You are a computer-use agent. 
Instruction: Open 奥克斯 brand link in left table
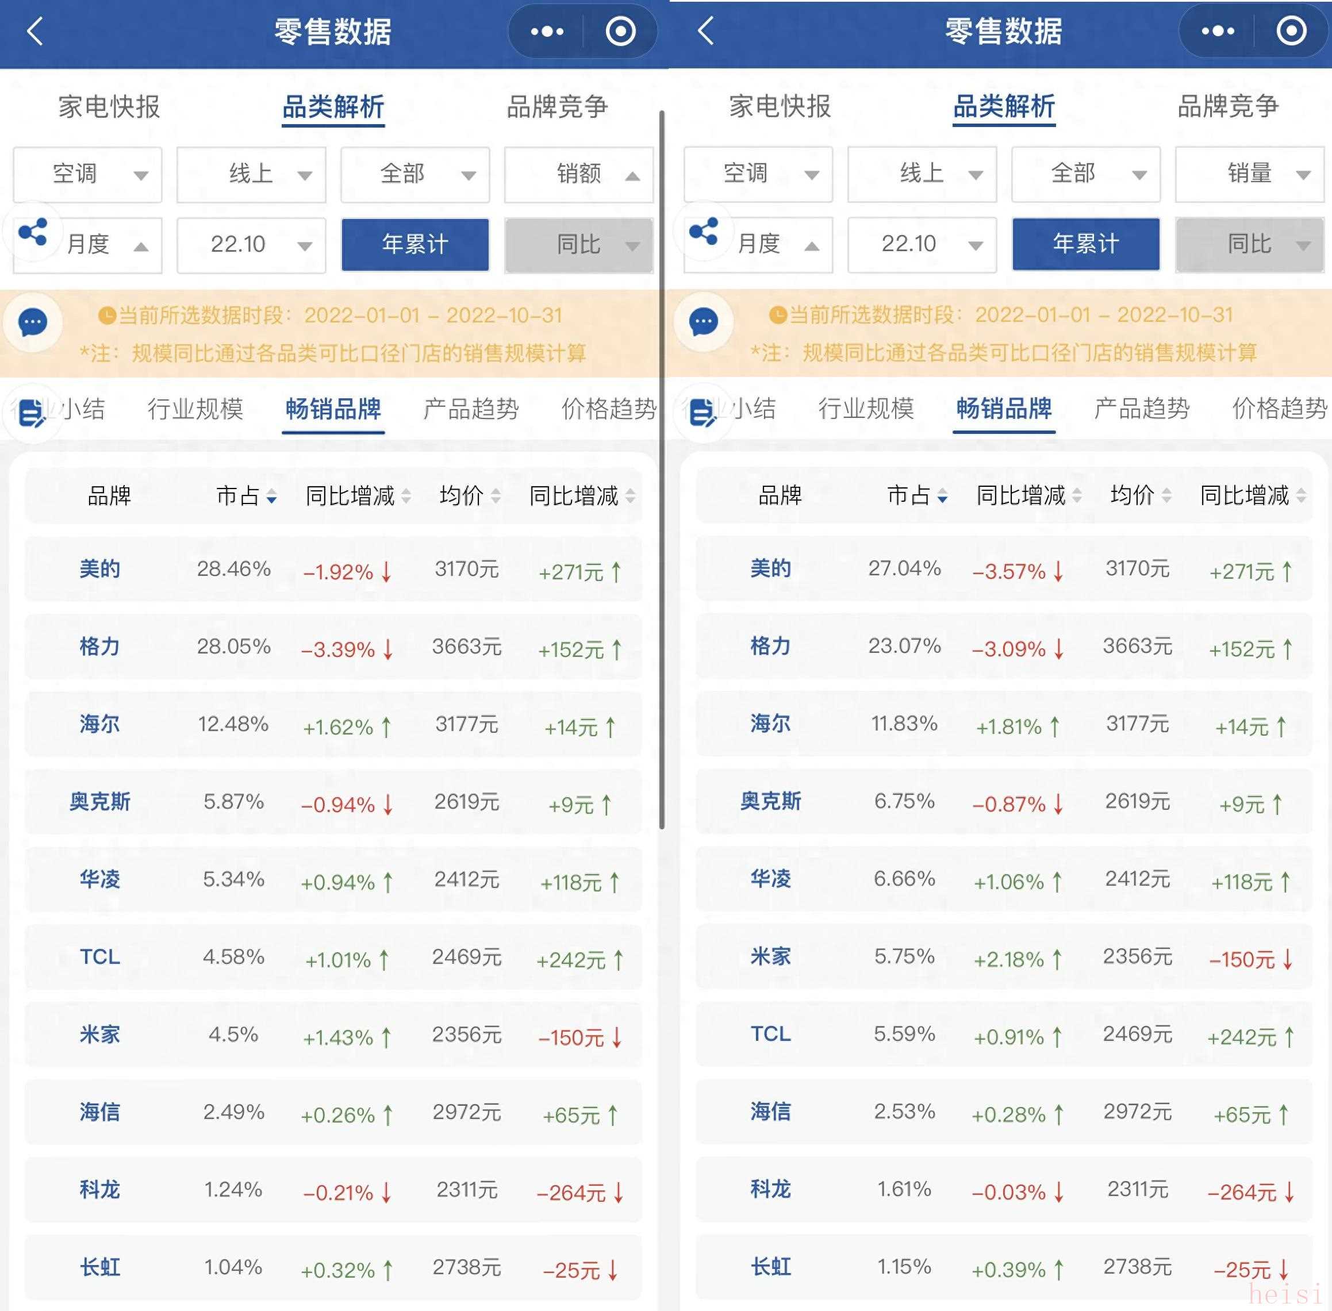pyautogui.click(x=100, y=802)
